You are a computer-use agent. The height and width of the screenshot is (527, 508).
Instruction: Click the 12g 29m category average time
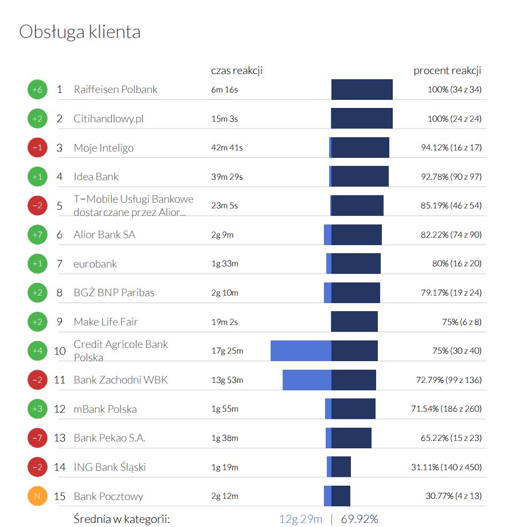pos(300,519)
